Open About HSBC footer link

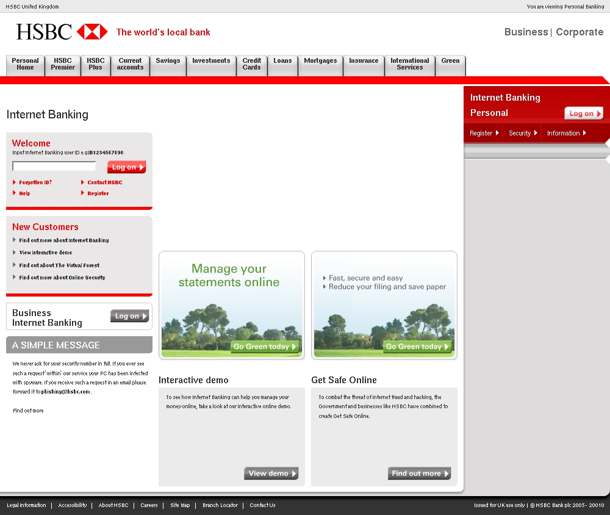[113, 505]
